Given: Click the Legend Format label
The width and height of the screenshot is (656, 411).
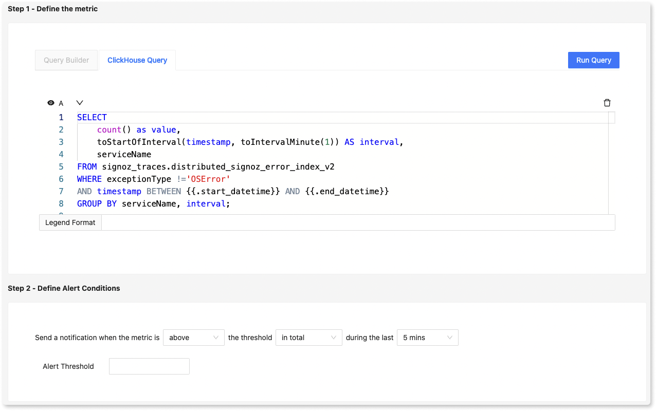Looking at the screenshot, I should point(70,222).
